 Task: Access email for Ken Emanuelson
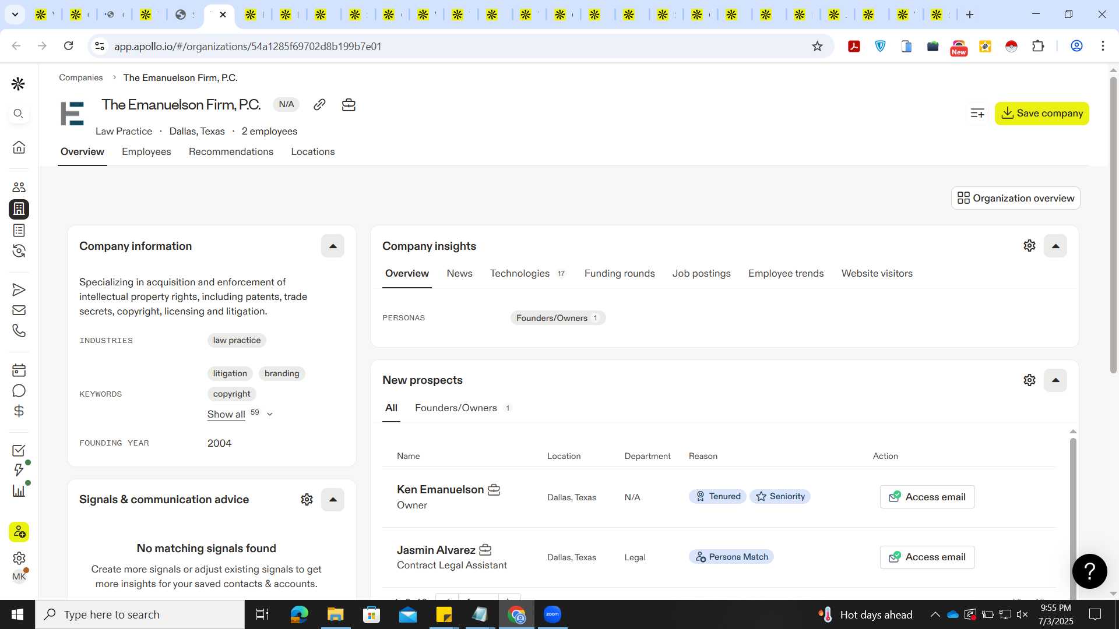click(927, 497)
